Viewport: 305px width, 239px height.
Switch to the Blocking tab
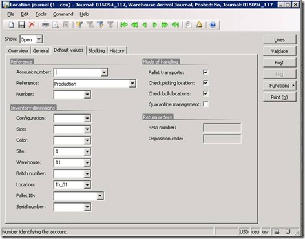96,51
